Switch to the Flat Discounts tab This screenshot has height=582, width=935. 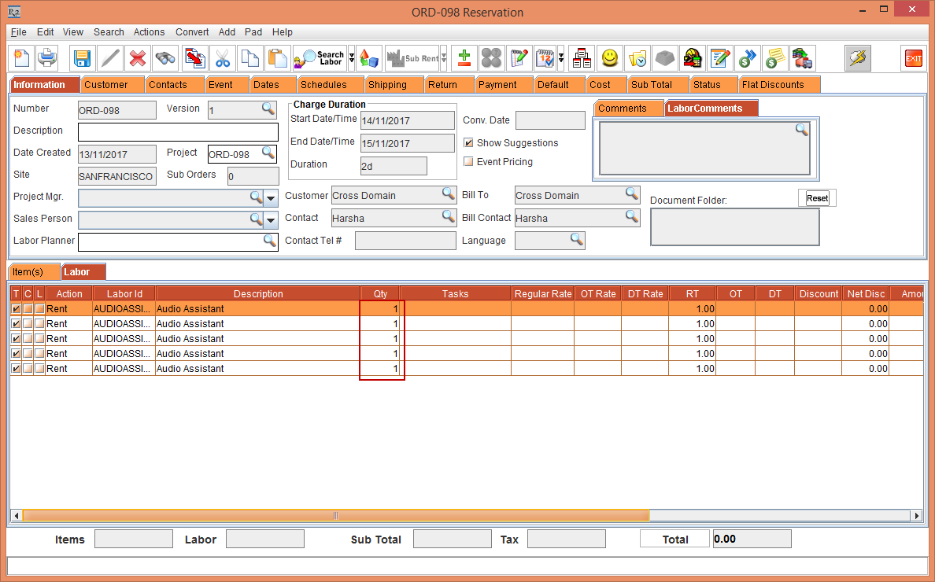tap(778, 85)
